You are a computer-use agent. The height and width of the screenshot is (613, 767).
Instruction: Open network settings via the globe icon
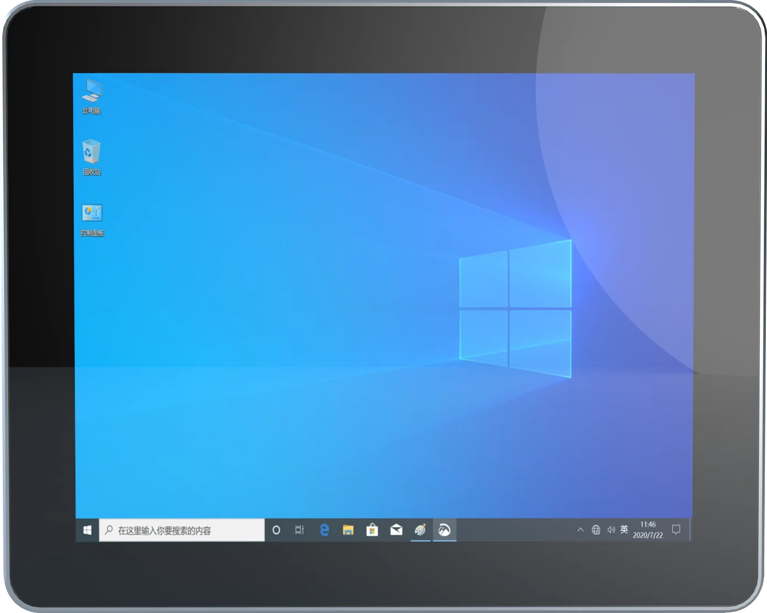[x=596, y=530]
